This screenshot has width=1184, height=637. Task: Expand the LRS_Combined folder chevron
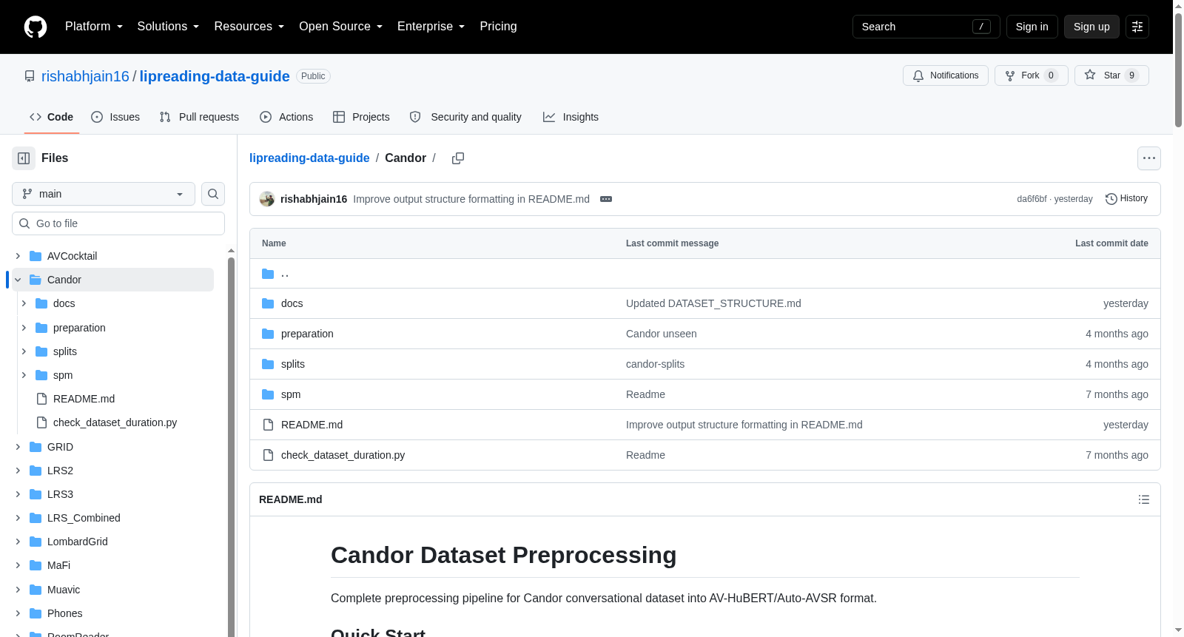click(x=18, y=518)
